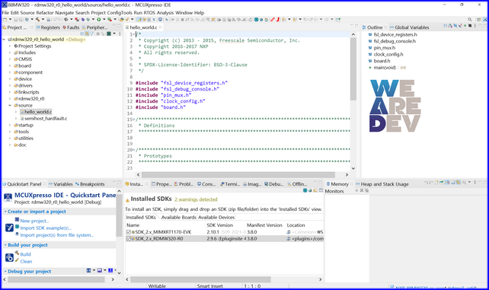Click the Quickstart Build hammer icon

pos(17,253)
